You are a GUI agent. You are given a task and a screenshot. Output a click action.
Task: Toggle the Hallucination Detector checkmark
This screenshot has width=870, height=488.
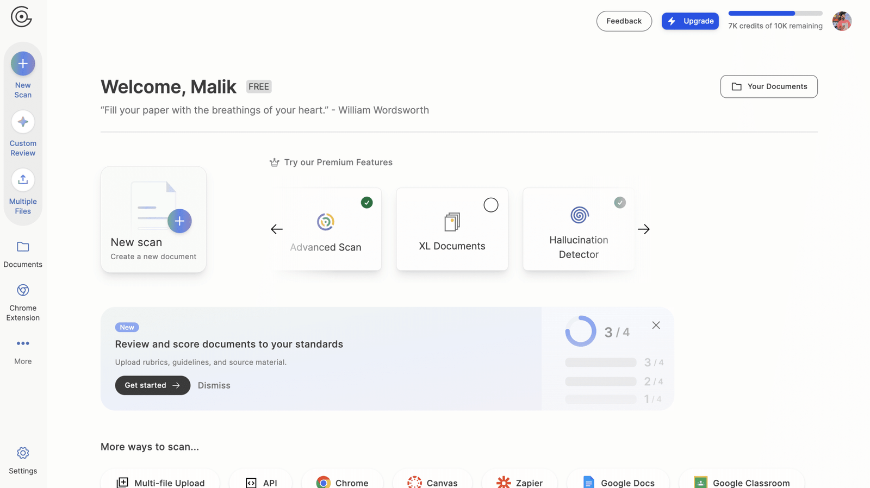coord(620,203)
